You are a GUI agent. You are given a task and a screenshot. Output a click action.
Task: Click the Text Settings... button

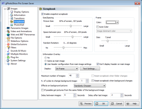point(90,69)
